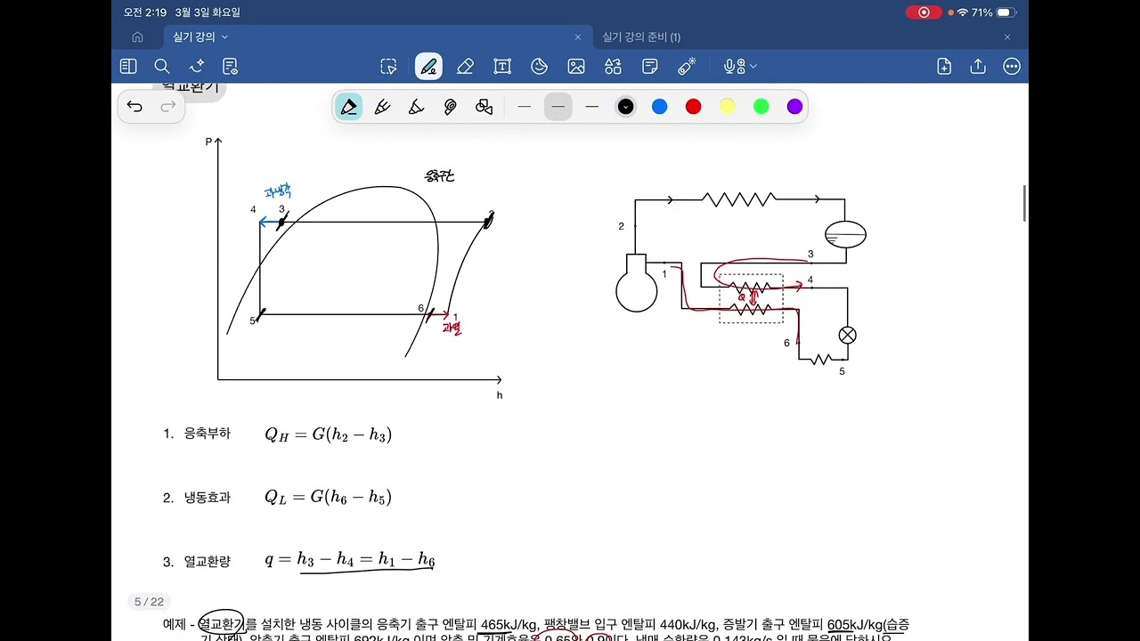
Task: Open the AI sparkle assistant tool
Action: point(197,67)
